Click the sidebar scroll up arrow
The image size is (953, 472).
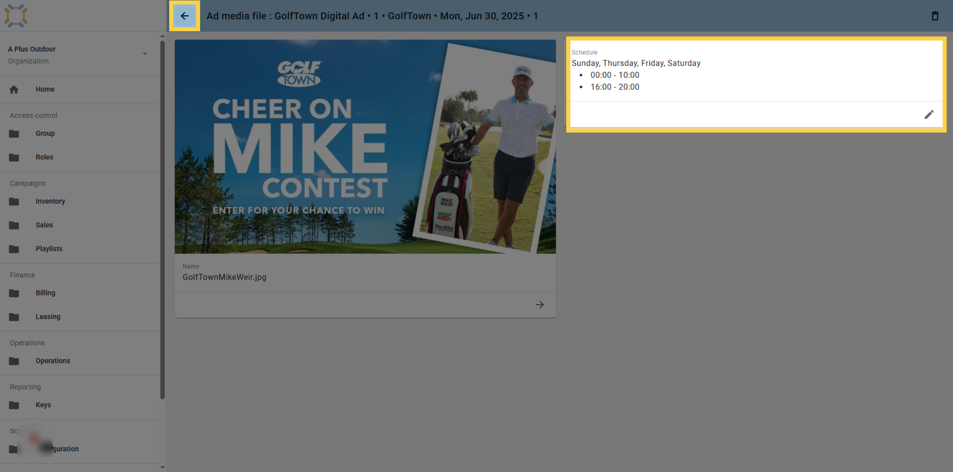tap(162, 36)
